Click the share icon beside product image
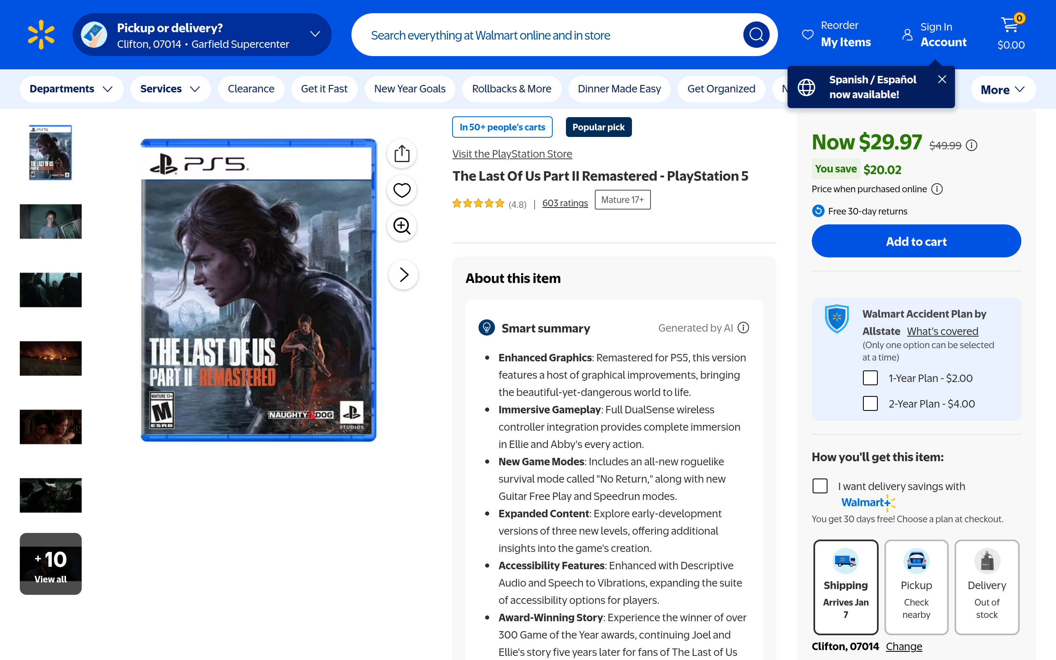 (401, 153)
